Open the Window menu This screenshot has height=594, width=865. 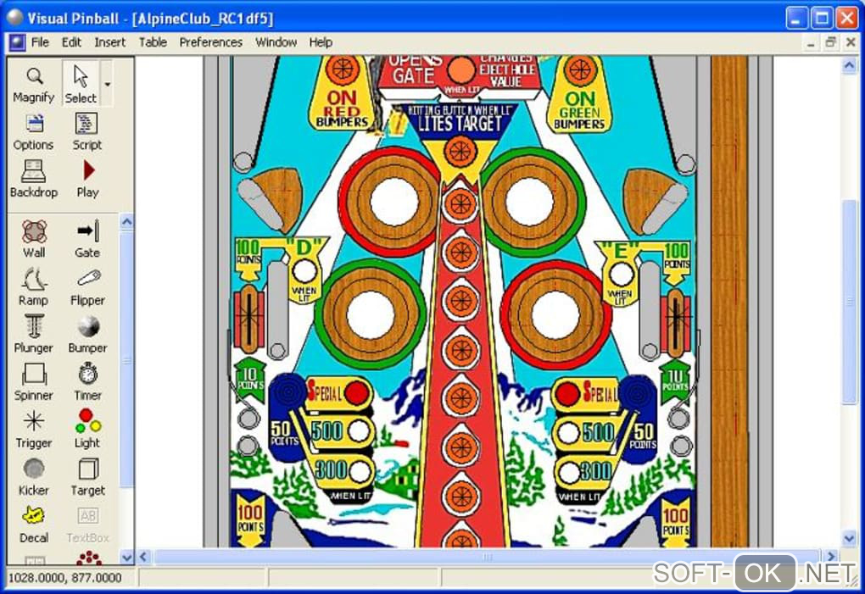[x=276, y=42]
